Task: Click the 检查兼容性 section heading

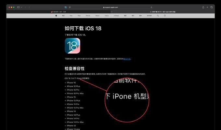Action: coord(74,69)
